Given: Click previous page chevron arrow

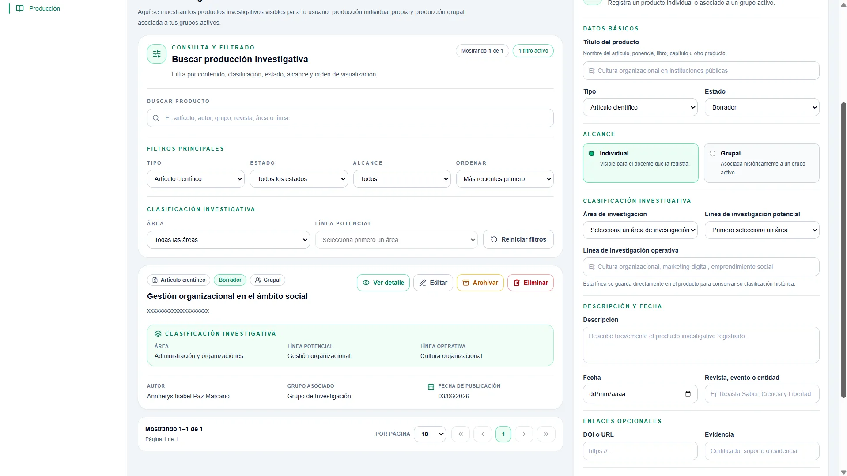Looking at the screenshot, I should (482, 434).
